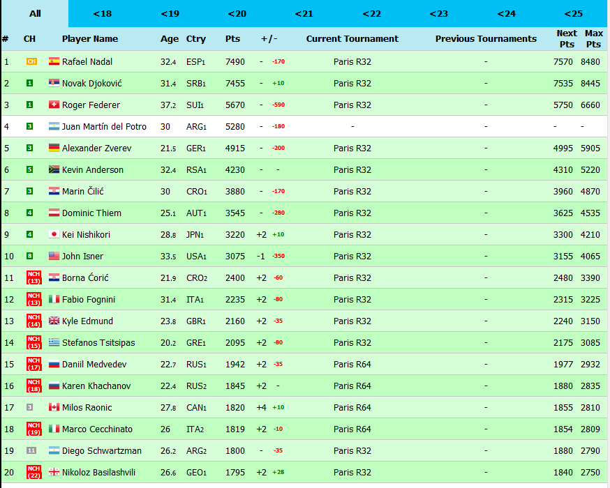The height and width of the screenshot is (488, 610).
Task: Click the red NCH (13) badge beside Borna Ćorić
Action: (x=32, y=277)
